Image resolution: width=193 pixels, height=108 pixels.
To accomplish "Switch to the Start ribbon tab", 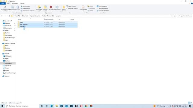I will [x=8, y=3].
